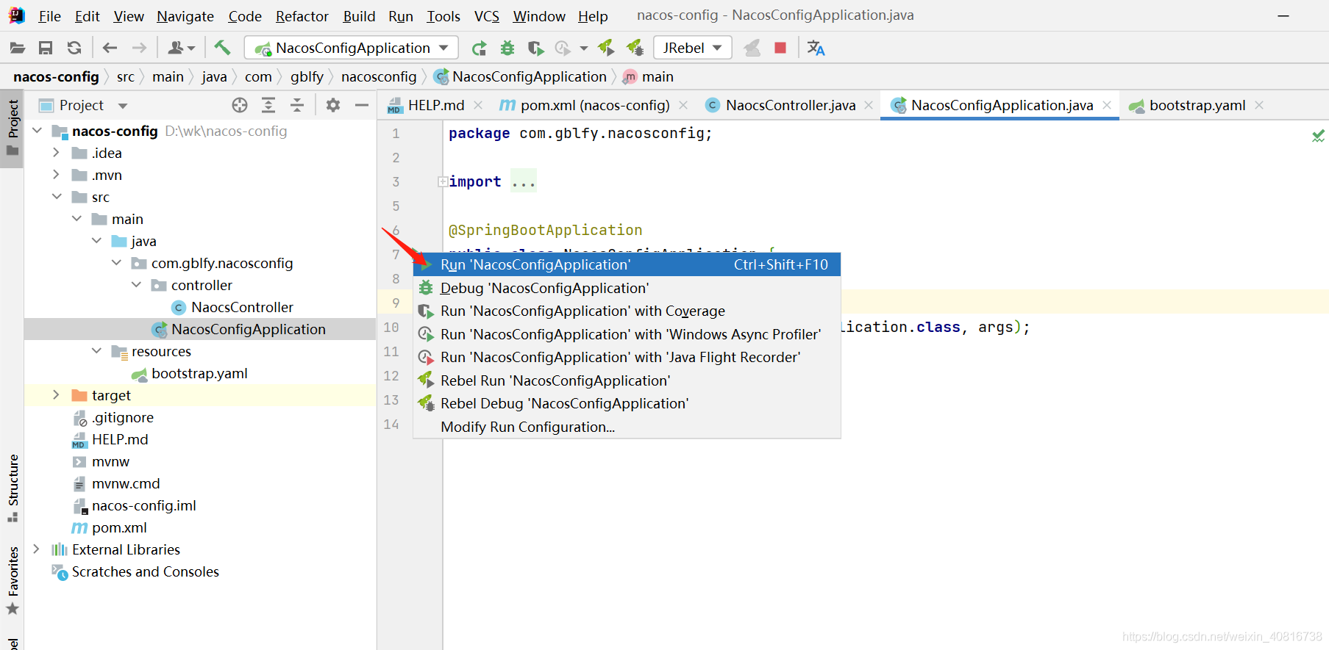Click the locate target icon in Project panel
This screenshot has height=650, width=1329.
pos(240,106)
